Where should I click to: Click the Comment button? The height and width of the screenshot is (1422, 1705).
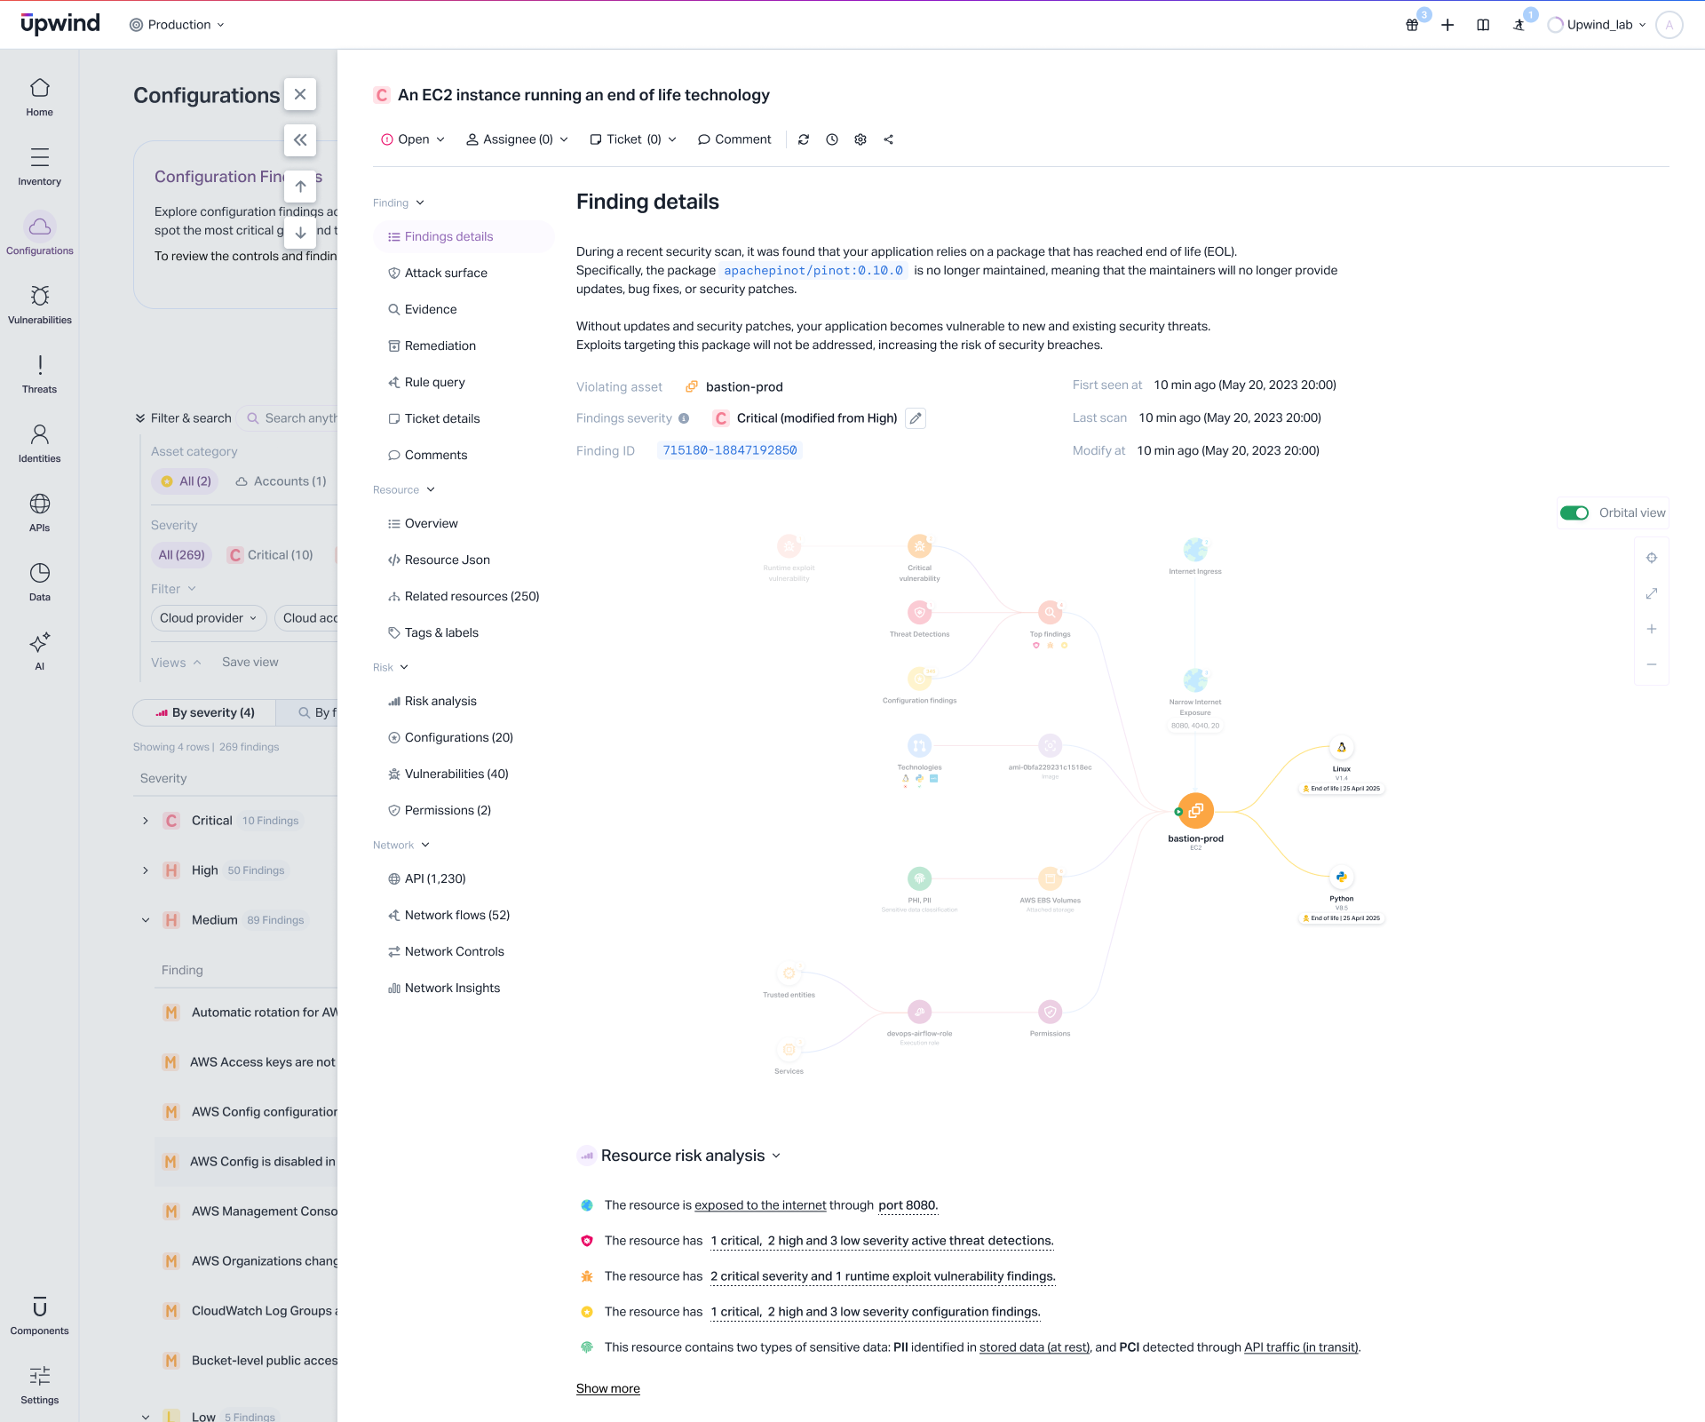pos(734,139)
